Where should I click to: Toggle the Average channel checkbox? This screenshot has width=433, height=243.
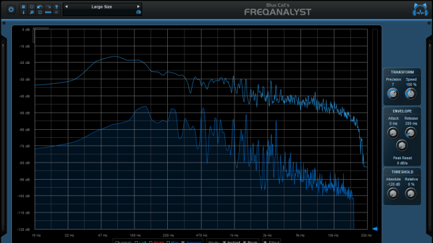(183, 242)
